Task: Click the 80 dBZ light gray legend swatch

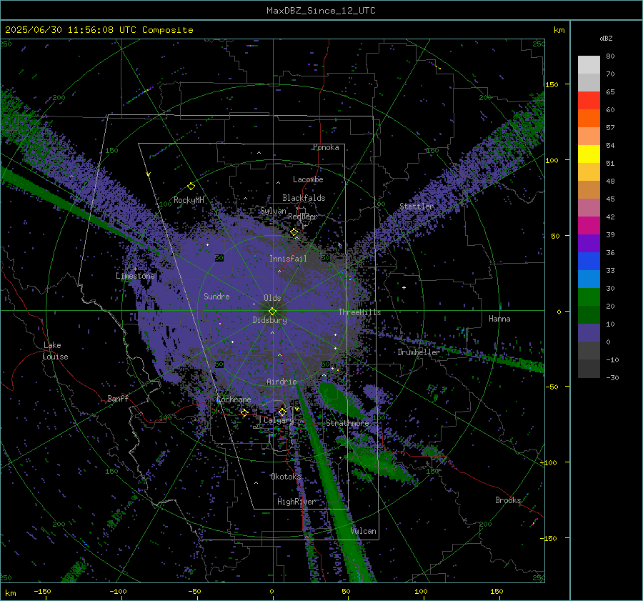Action: (589, 65)
